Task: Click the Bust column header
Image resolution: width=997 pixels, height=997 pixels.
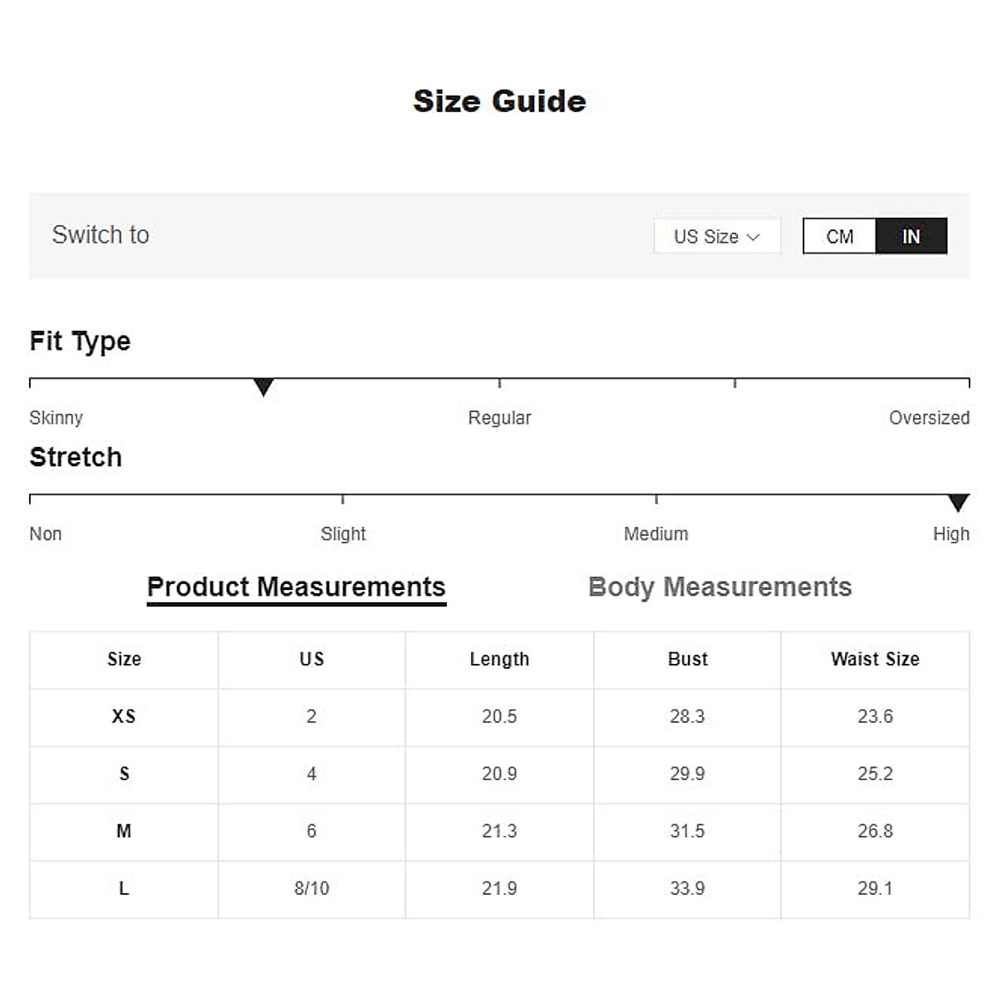Action: pos(687,660)
